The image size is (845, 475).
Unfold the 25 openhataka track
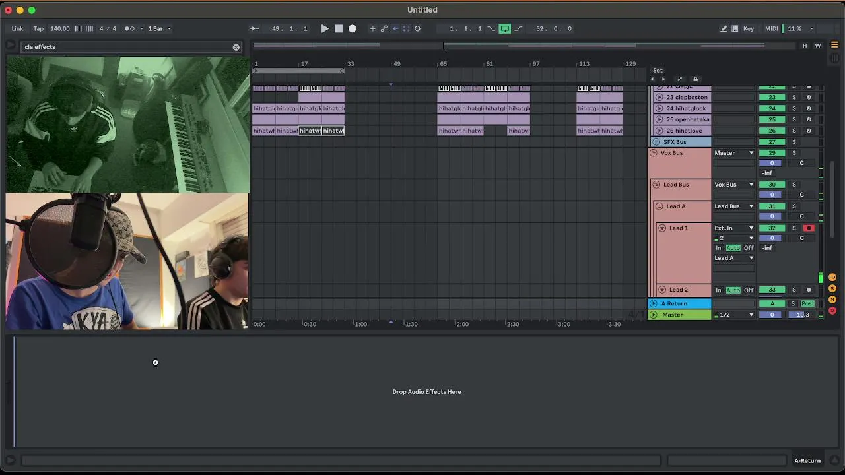point(659,119)
